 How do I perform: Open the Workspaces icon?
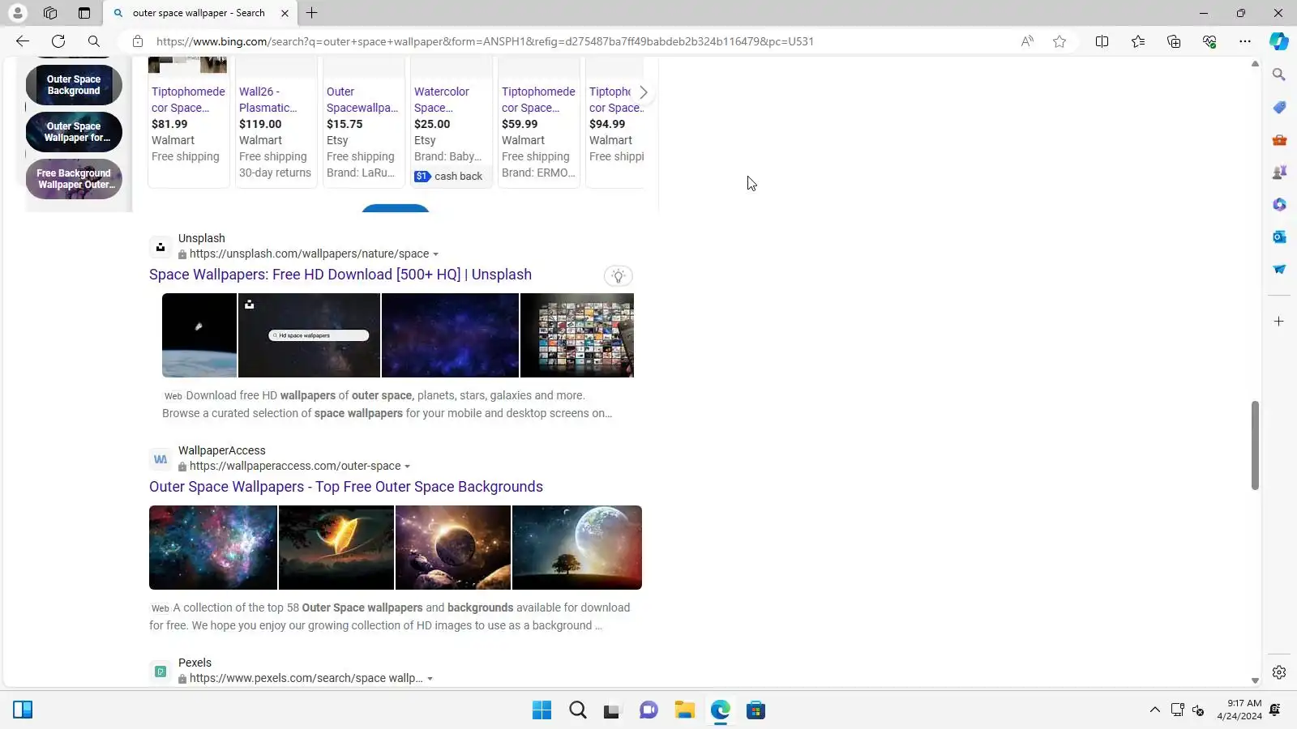coord(50,13)
